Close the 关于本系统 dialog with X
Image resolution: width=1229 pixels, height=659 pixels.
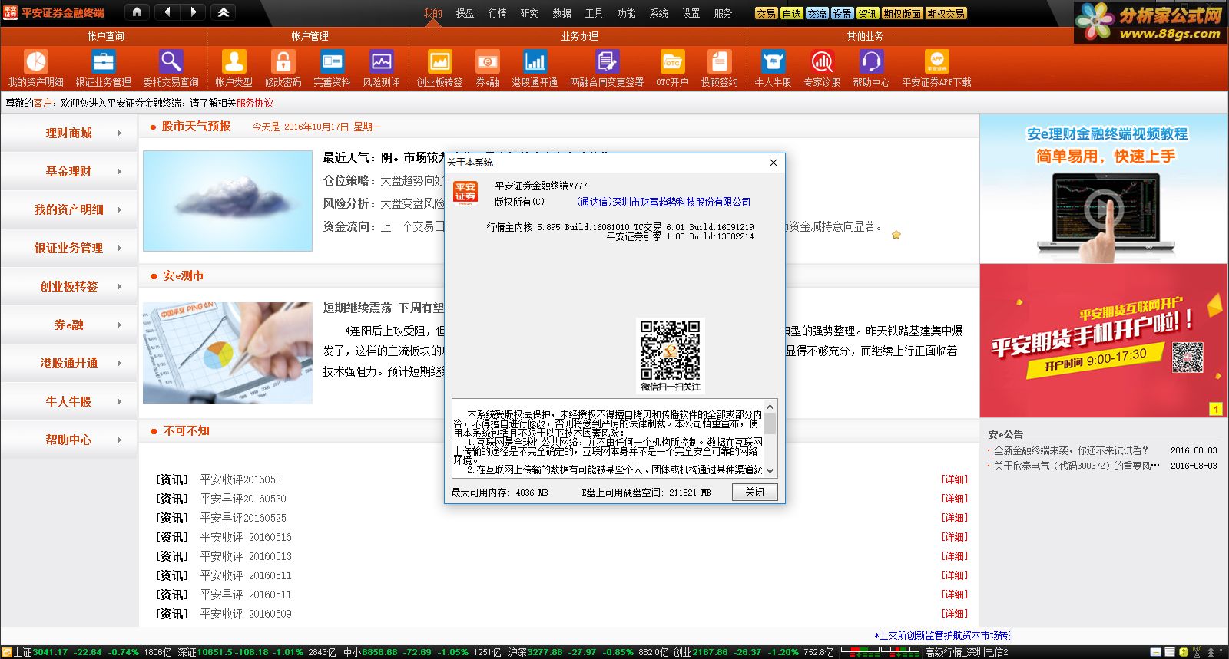774,163
